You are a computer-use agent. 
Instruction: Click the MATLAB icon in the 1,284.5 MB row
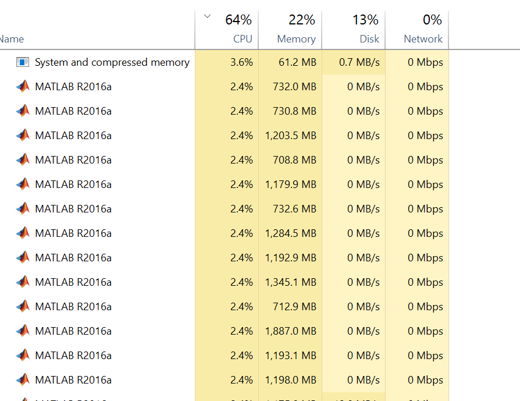point(23,233)
